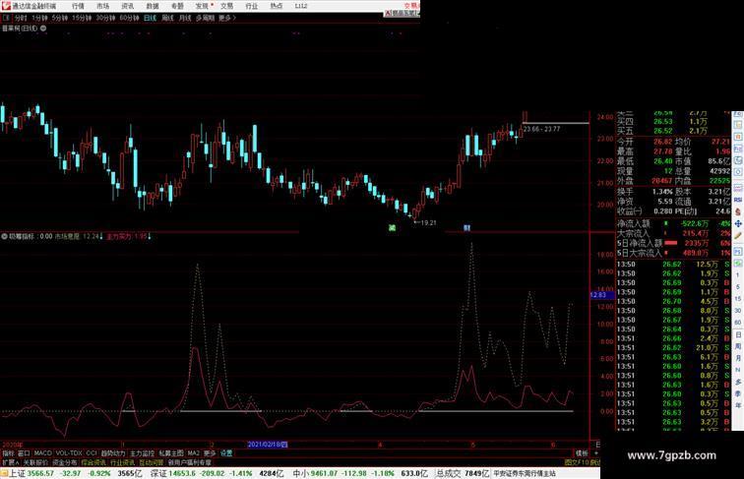
Task: Select the 月线 monthly period tab
Action: point(185,18)
